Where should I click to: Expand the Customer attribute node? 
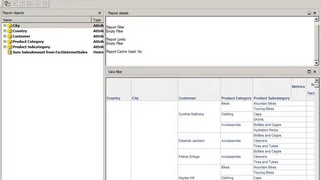(5, 36)
